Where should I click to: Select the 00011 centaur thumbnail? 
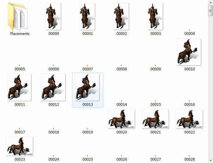(19, 87)
